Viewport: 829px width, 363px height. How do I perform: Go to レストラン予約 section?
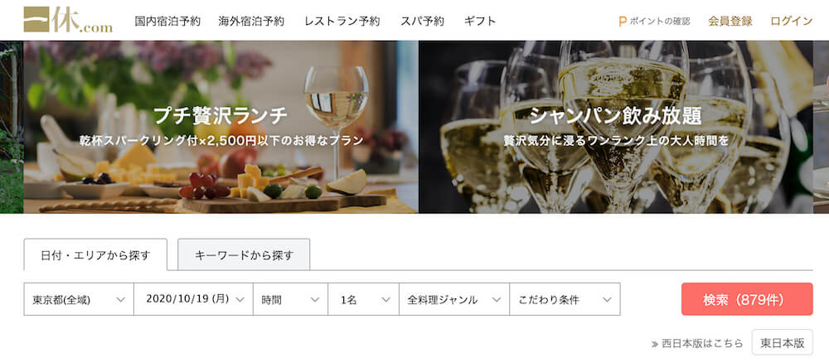(x=342, y=22)
